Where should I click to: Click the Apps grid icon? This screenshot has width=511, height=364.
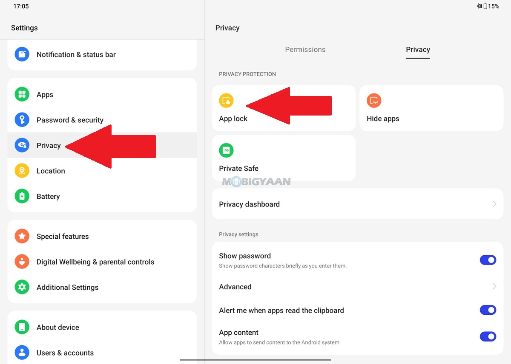click(x=22, y=94)
